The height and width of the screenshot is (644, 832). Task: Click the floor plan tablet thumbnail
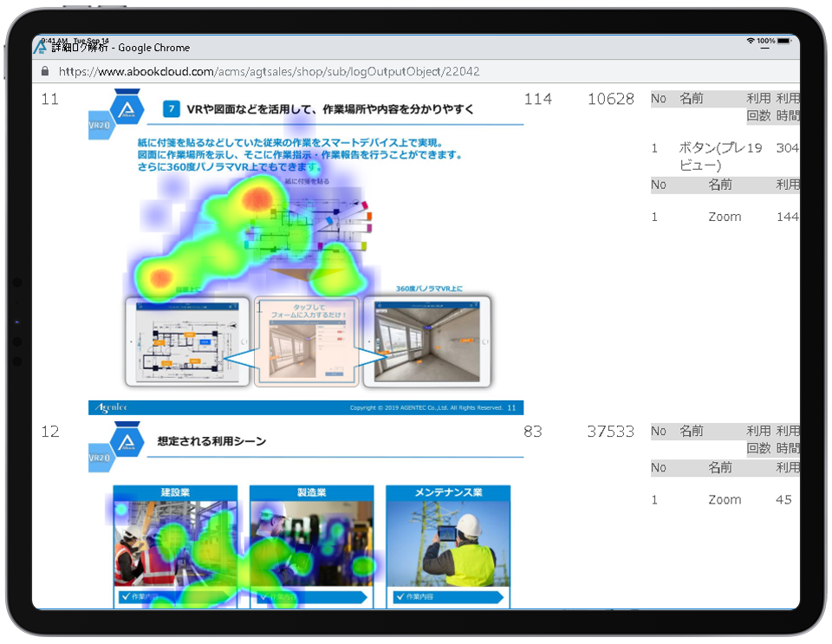(187, 342)
